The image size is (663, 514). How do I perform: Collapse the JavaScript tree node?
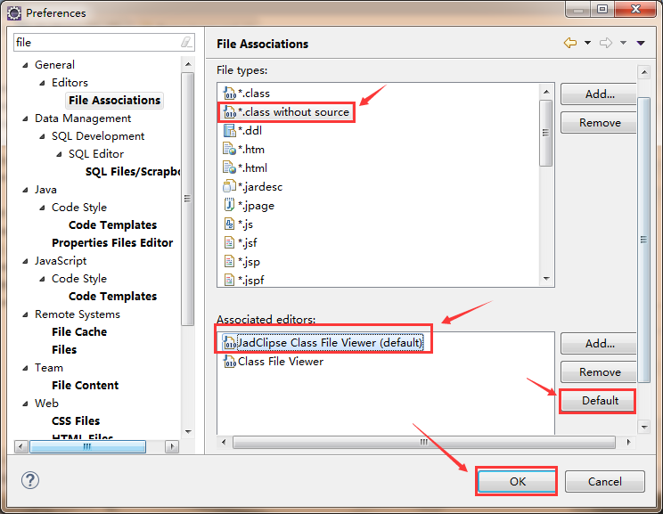click(25, 261)
